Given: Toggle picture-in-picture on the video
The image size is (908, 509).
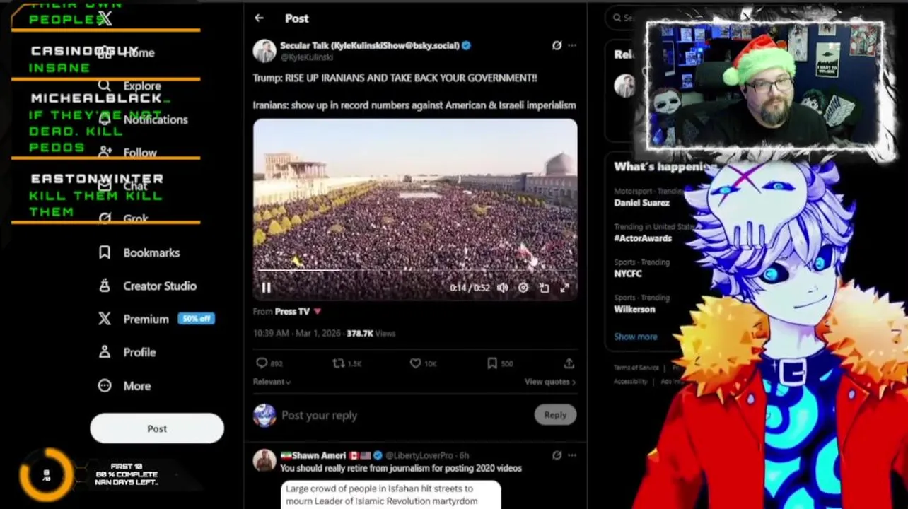Looking at the screenshot, I should (x=544, y=288).
